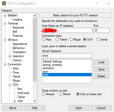Select the Raw connection type

(43, 40)
